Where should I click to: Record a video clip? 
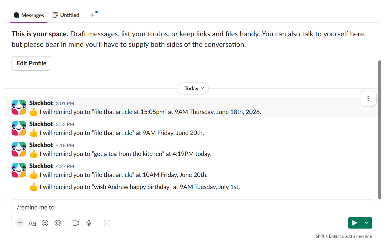coord(76,223)
